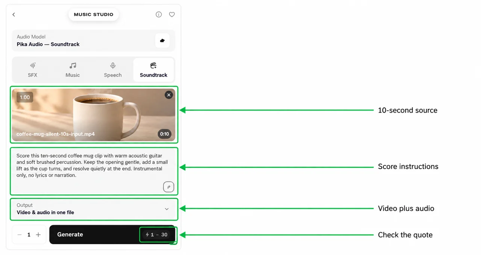This screenshot has width=481, height=255.
Task: Open the info circle icon
Action: [159, 15]
